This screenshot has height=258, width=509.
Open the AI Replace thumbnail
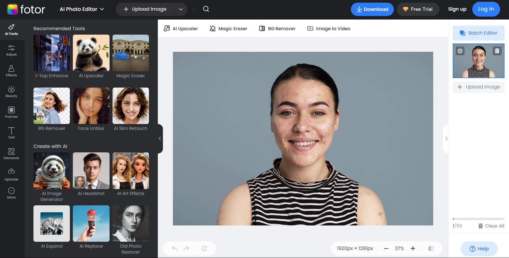[91, 223]
